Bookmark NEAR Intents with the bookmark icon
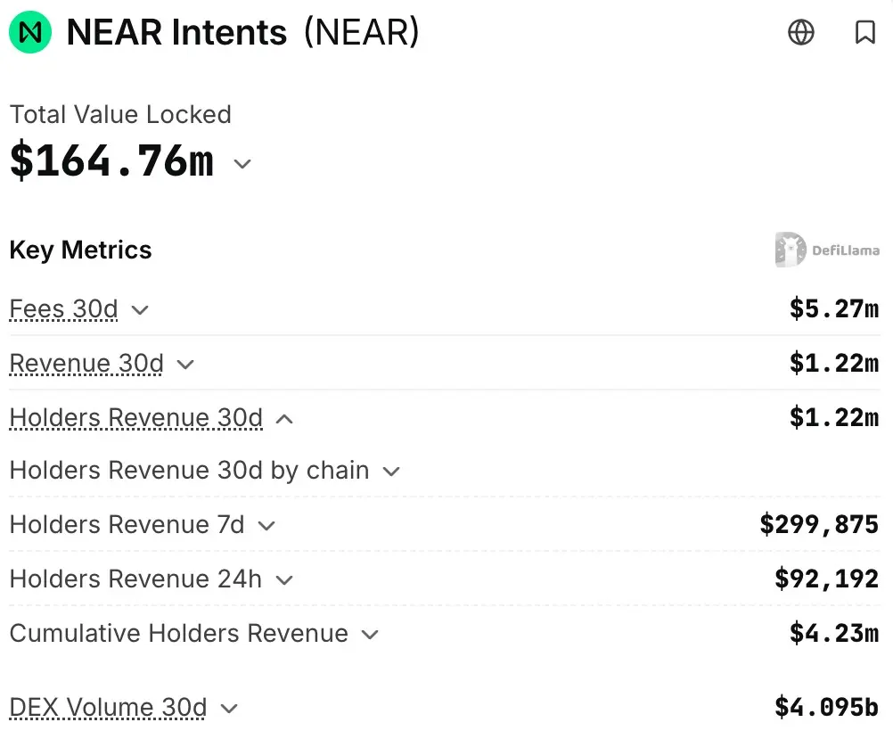The height and width of the screenshot is (747, 893). 865,32
